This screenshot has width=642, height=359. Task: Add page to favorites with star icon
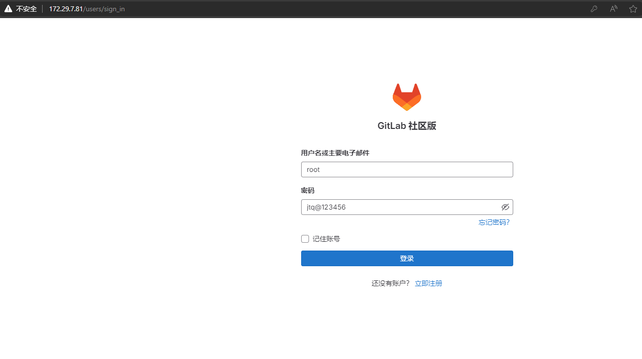pyautogui.click(x=633, y=9)
